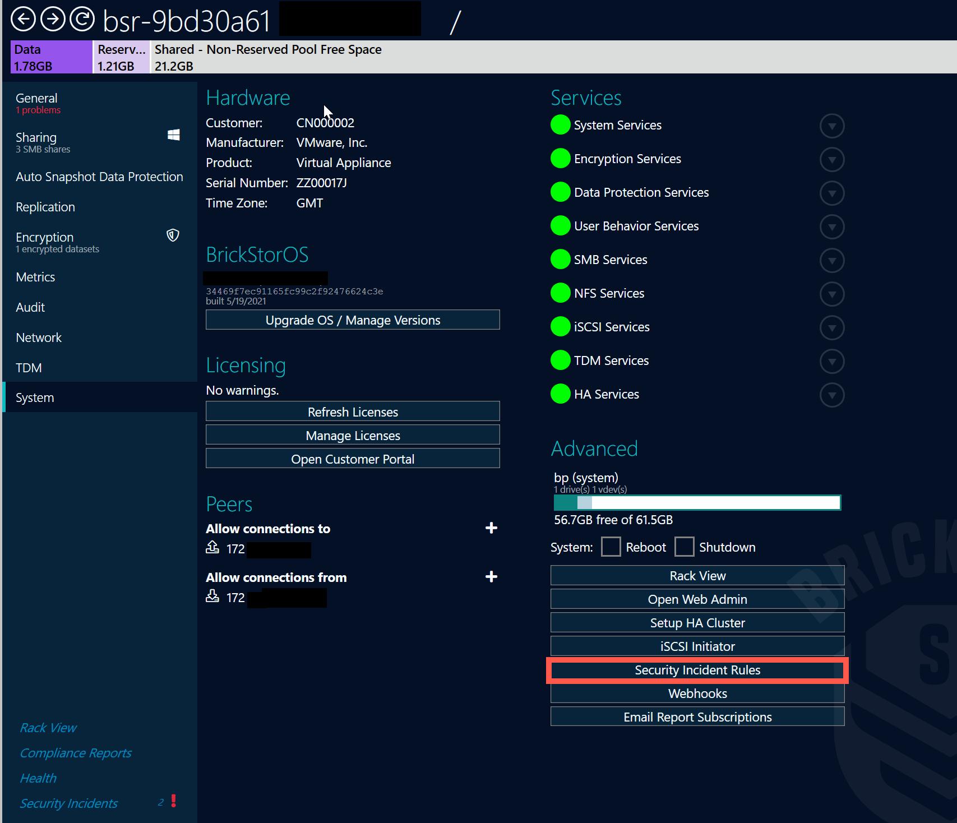Image resolution: width=957 pixels, height=823 pixels.
Task: Open Compliance Reports
Action: coord(76,753)
